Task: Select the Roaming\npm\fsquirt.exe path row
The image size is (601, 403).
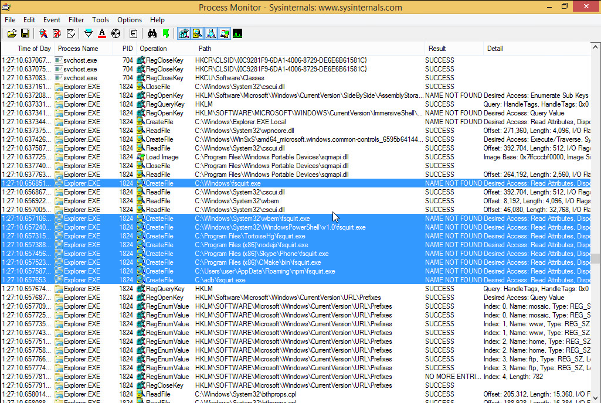Action: coord(296,271)
